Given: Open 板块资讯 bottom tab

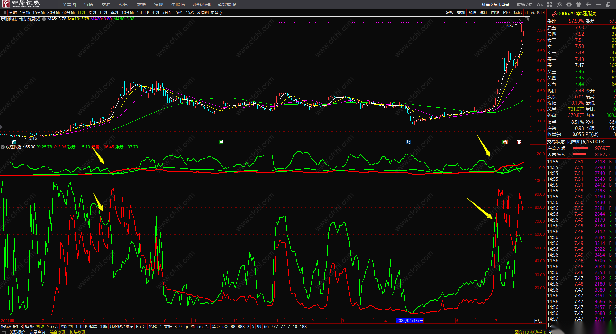Looking at the screenshot, I should [x=78, y=332].
